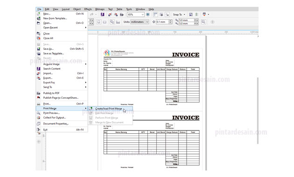Click the nudge distance 0.1 mm field
The height and width of the screenshot is (177, 294).
point(162,22)
